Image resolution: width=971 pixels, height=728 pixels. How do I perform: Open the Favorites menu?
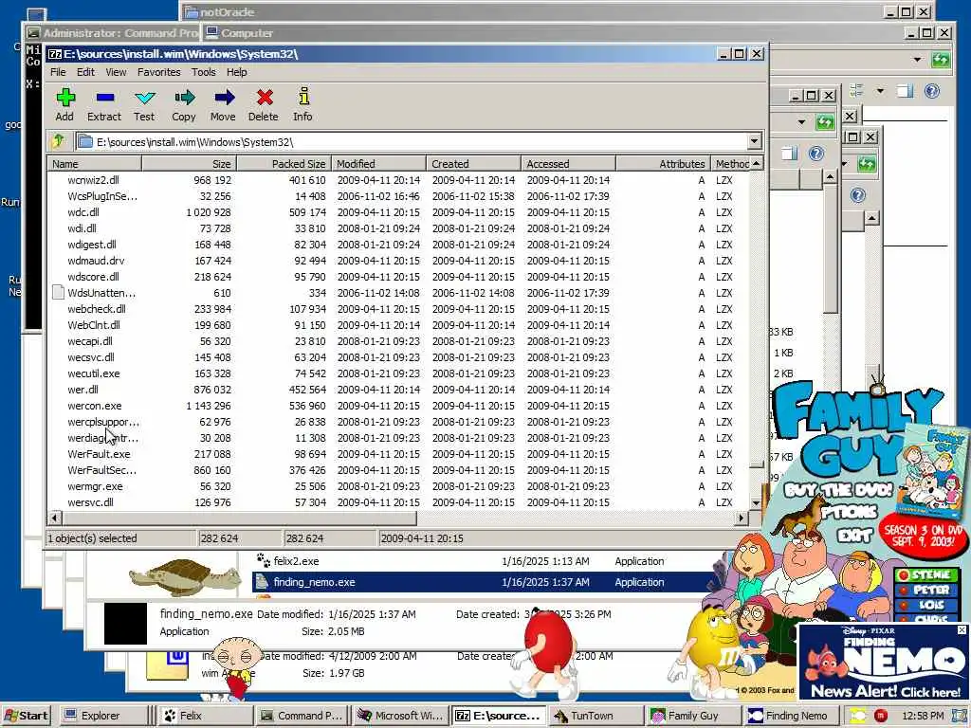pyautogui.click(x=159, y=72)
